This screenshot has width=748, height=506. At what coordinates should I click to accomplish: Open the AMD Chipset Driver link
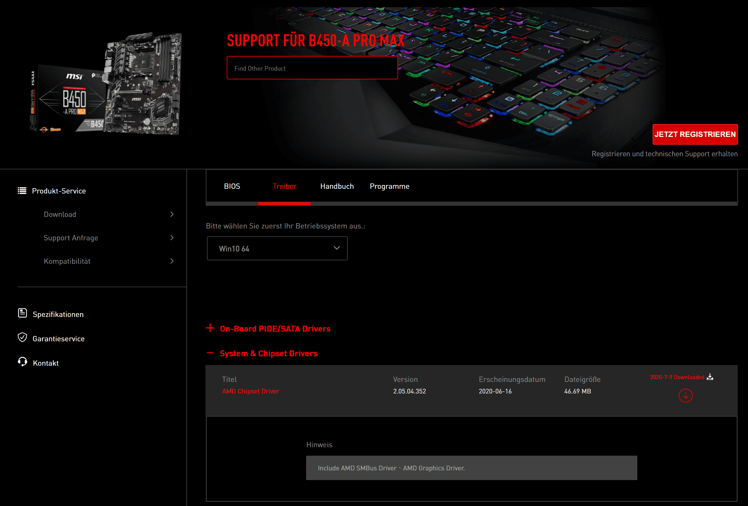click(250, 391)
